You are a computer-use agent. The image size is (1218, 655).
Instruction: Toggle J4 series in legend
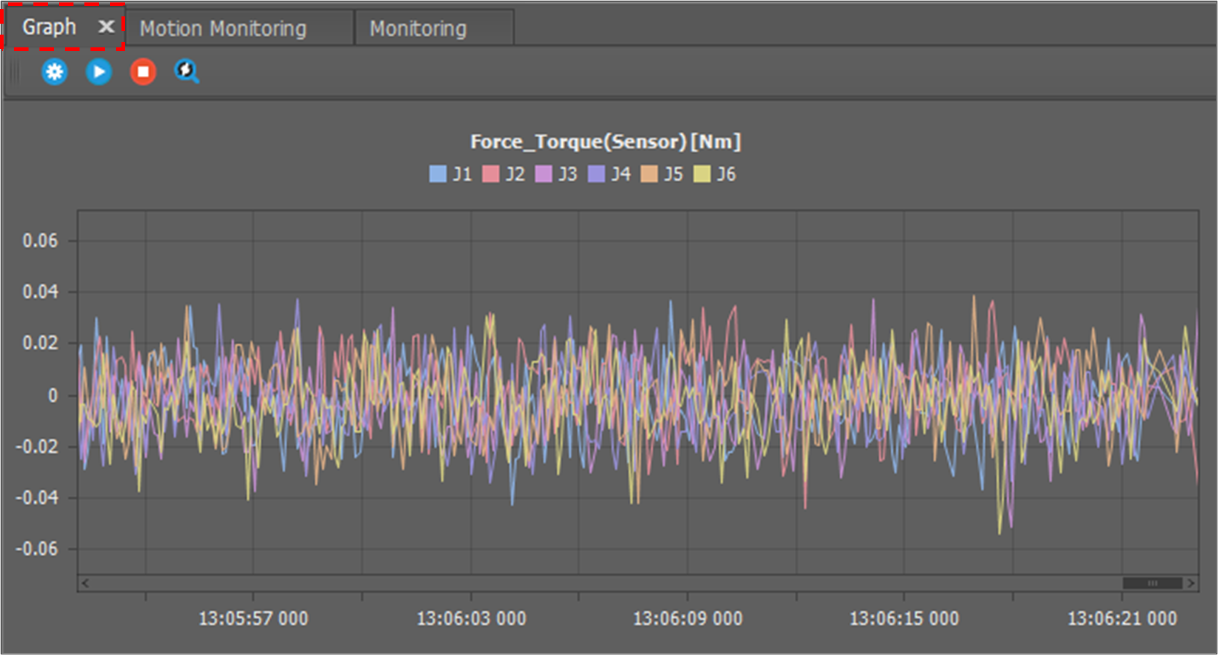tap(608, 174)
